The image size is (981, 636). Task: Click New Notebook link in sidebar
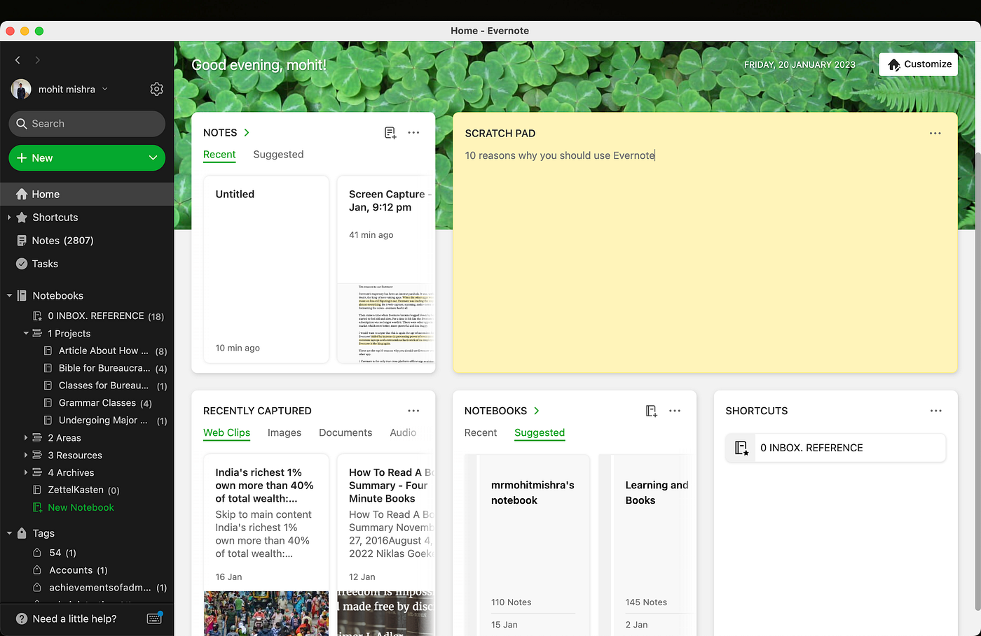81,507
